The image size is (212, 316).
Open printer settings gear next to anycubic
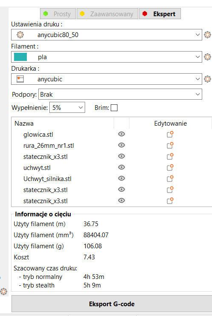pos(207,79)
